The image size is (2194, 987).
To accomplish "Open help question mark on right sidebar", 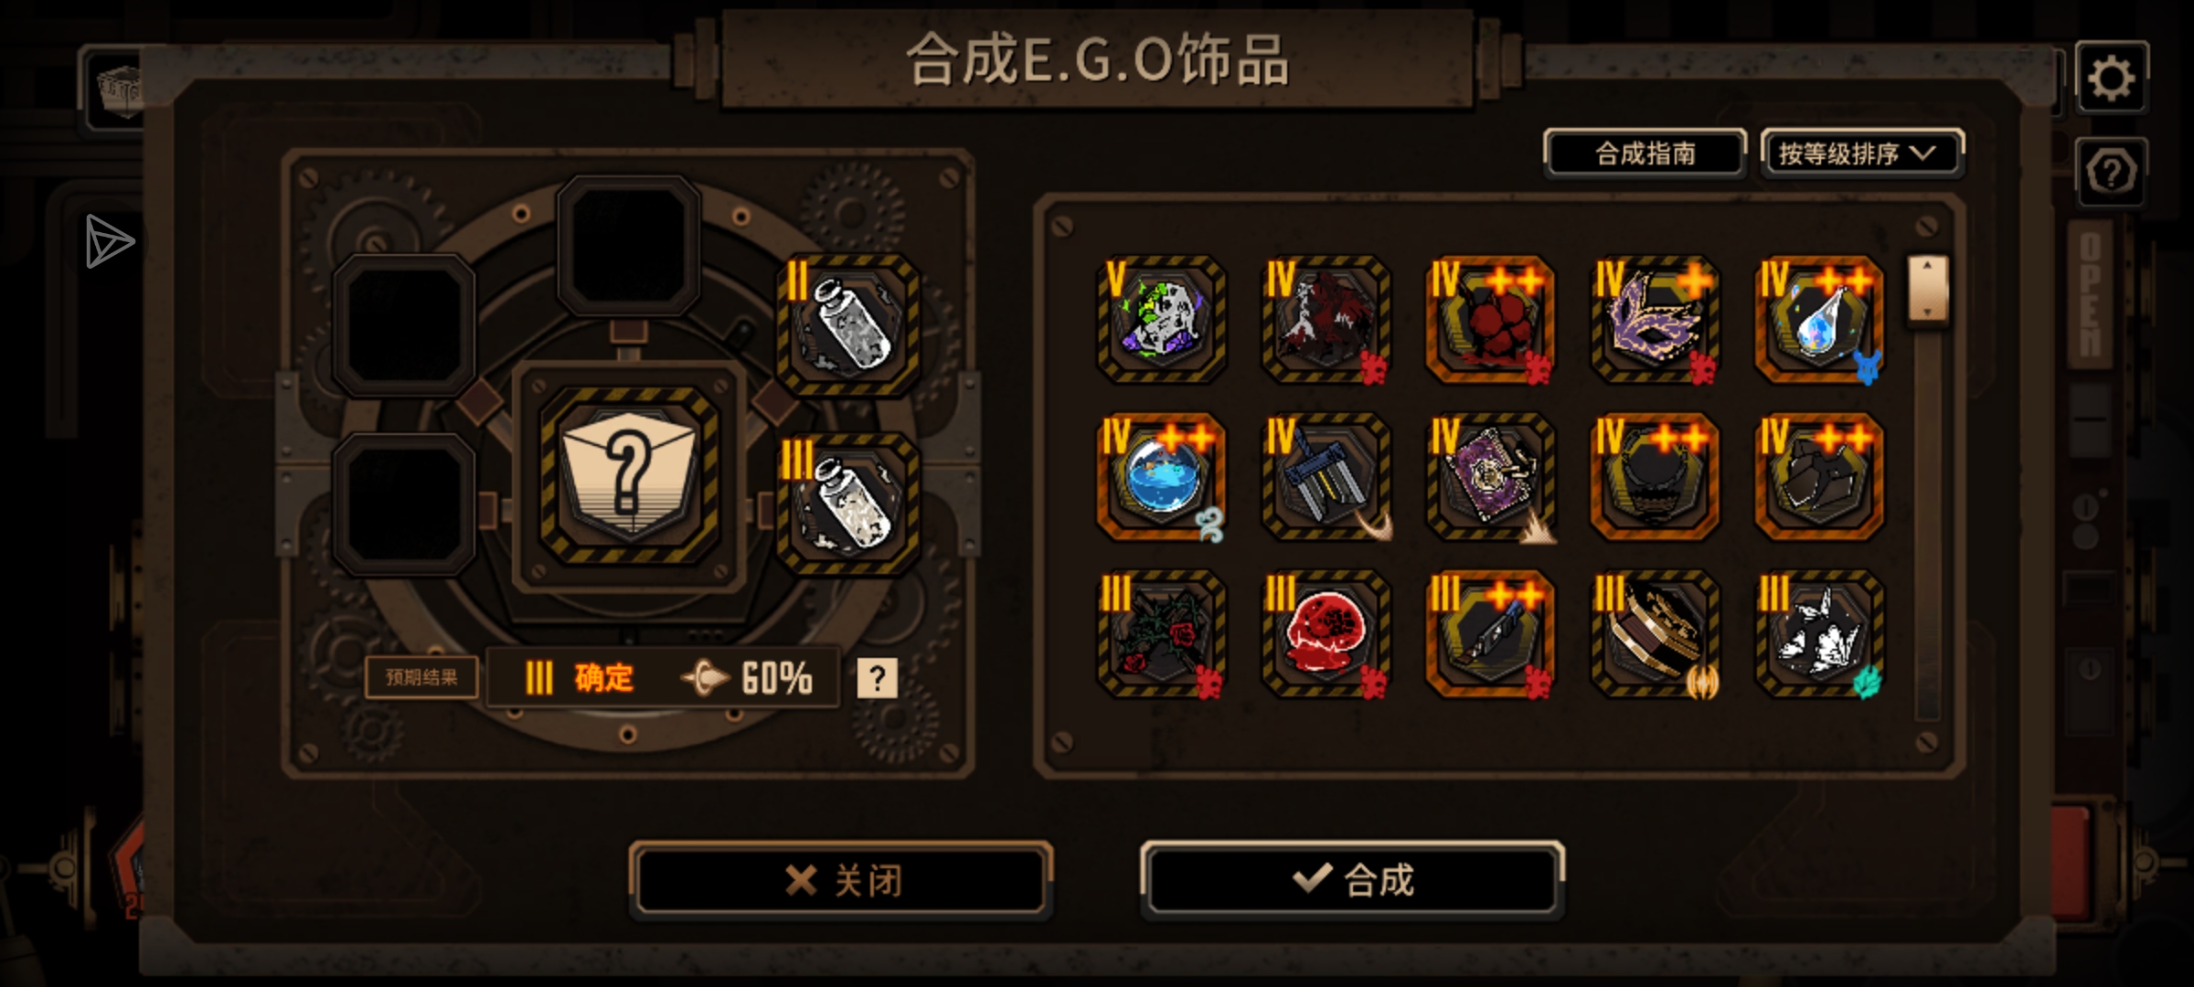I will (2112, 172).
